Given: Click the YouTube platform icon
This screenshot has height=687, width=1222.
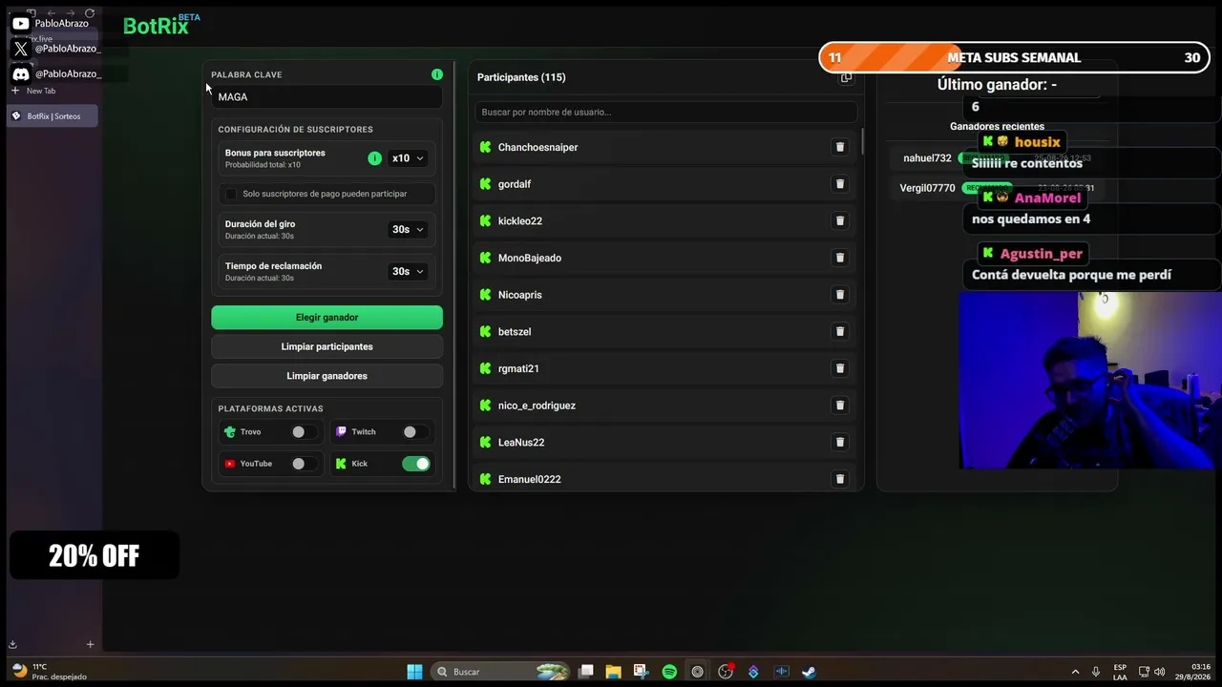Looking at the screenshot, I should [x=229, y=464].
